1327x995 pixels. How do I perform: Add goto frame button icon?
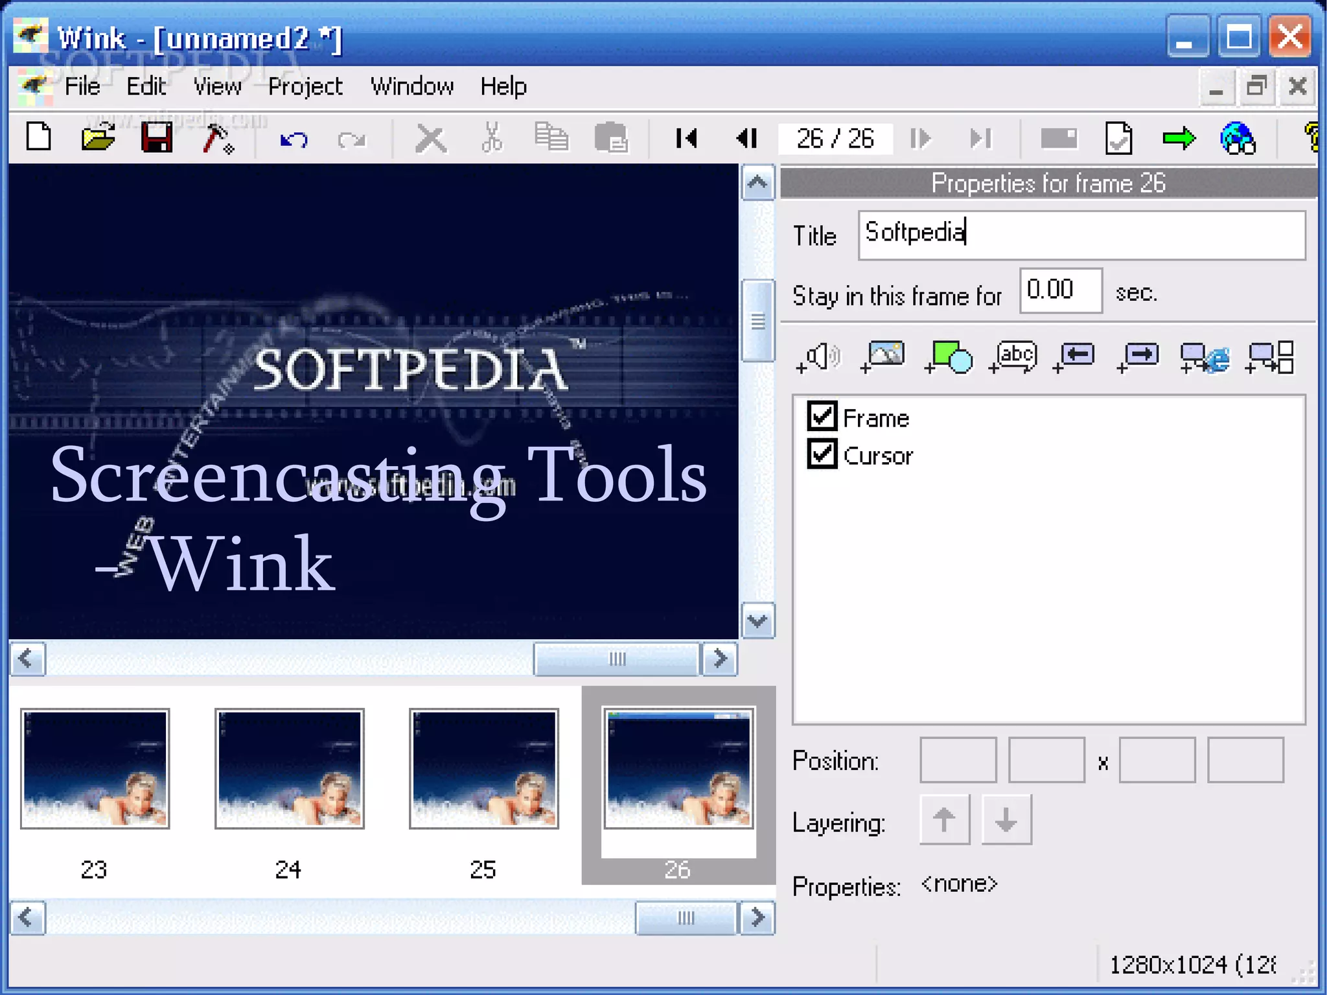(x=1269, y=357)
